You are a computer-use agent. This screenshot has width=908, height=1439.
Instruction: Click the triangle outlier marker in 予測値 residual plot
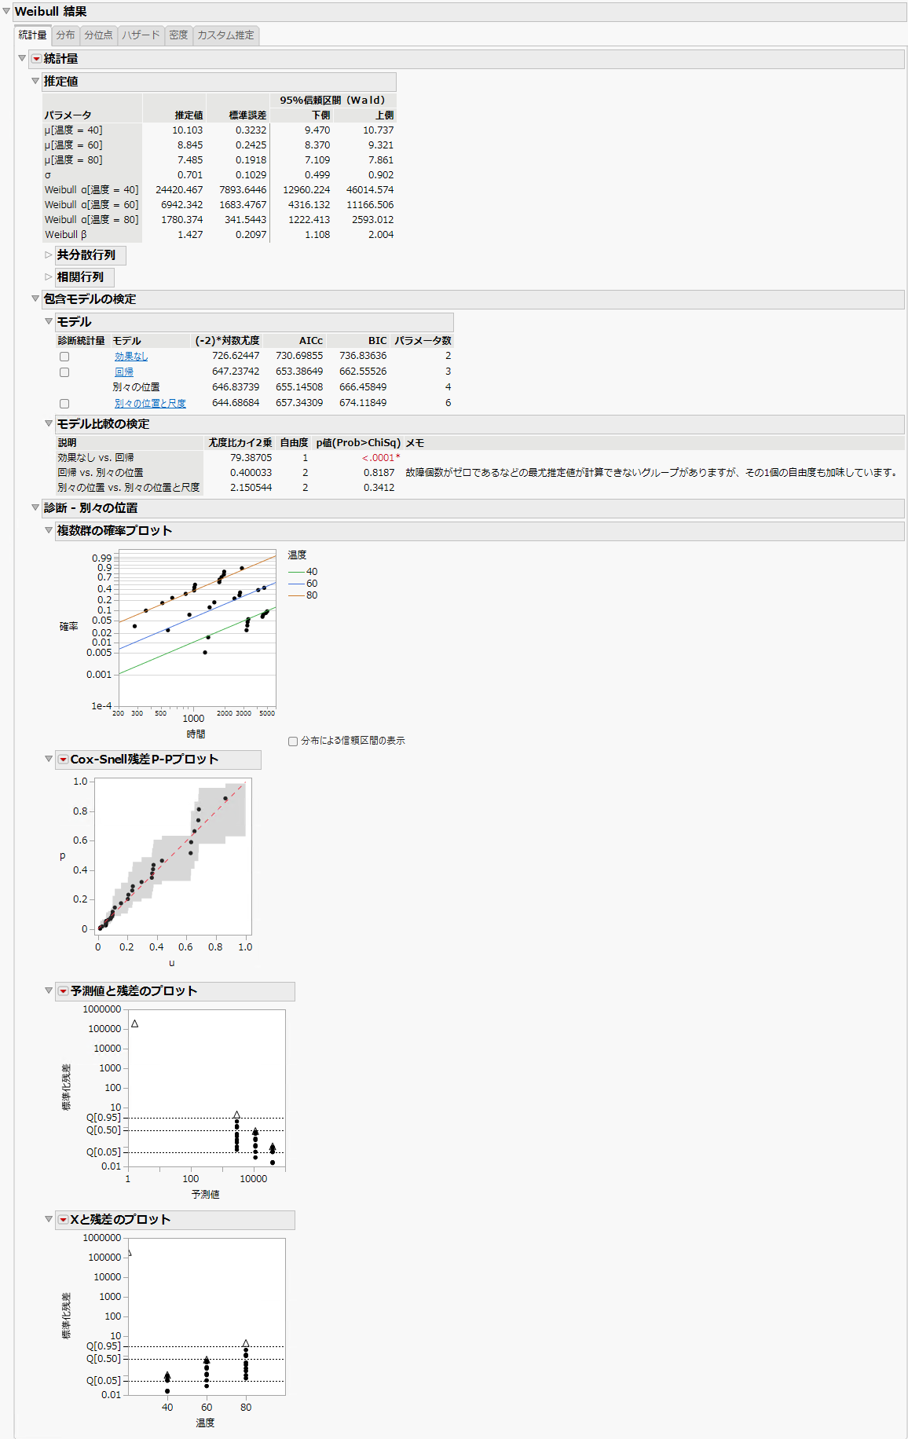tap(134, 1023)
